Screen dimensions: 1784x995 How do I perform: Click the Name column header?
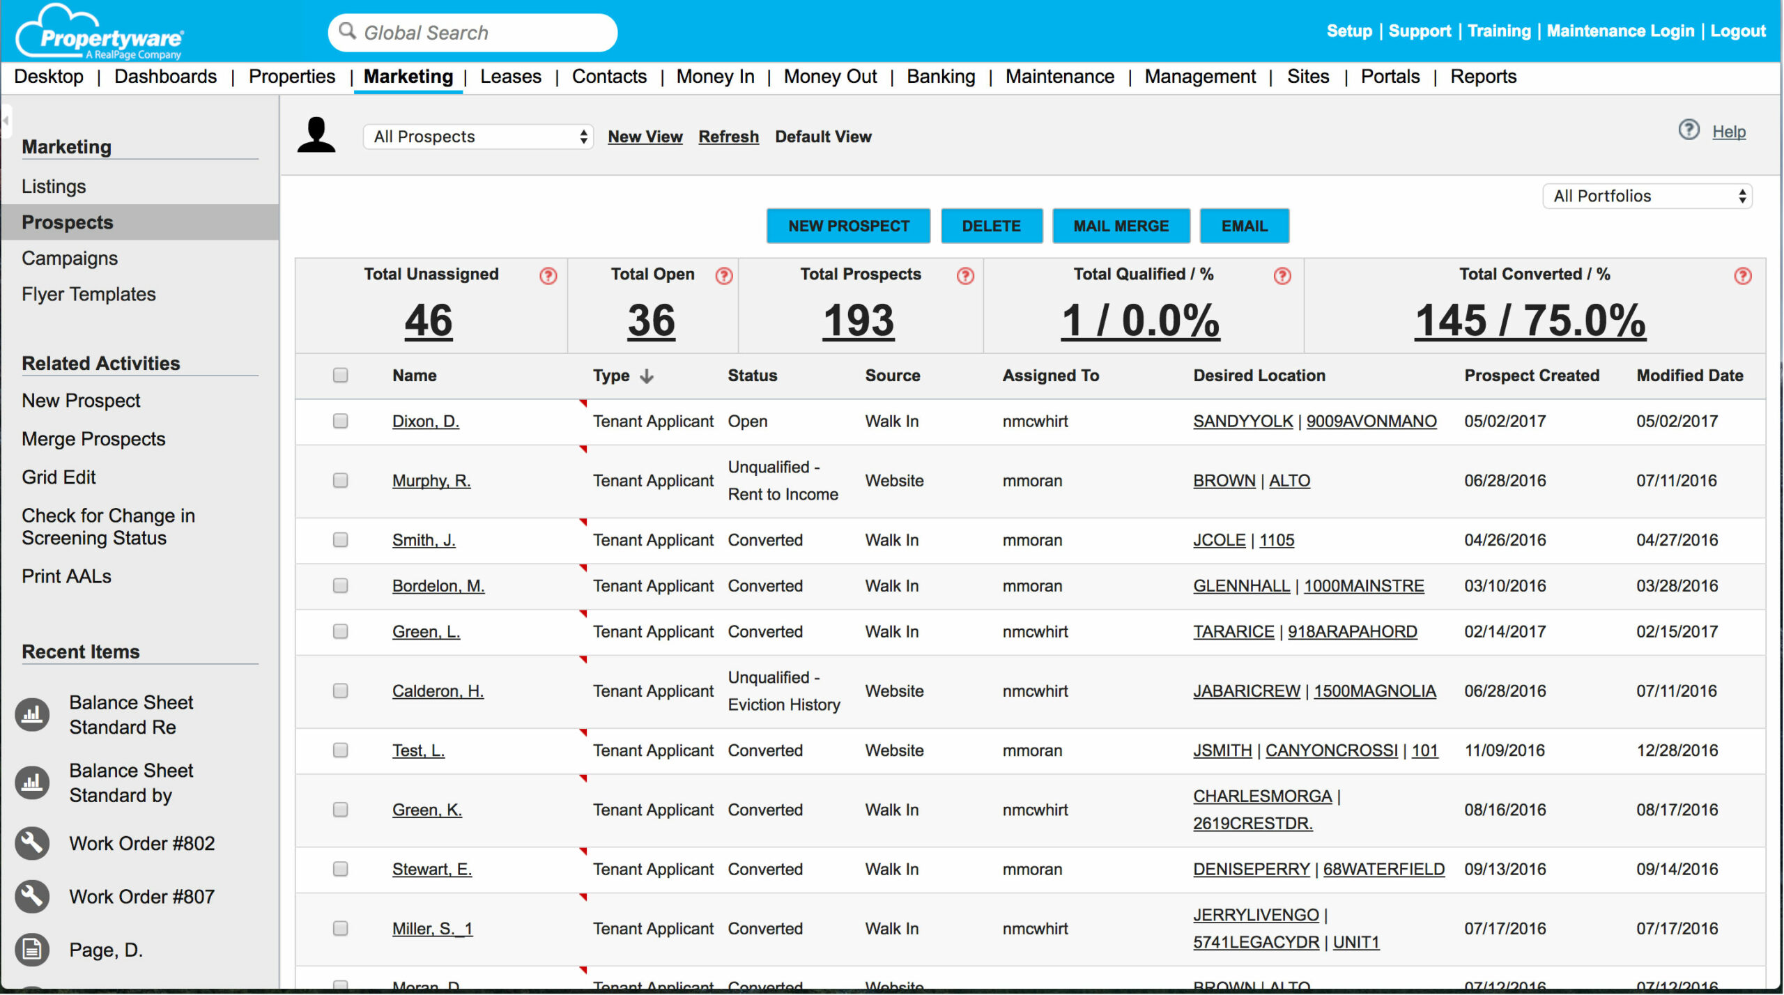click(x=415, y=376)
